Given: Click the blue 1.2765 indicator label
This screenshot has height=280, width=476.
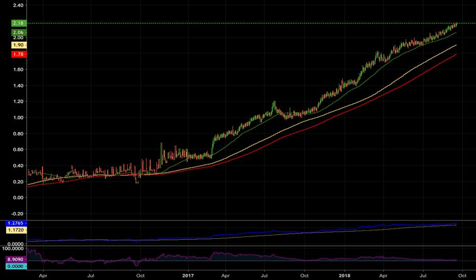Looking at the screenshot, I should [x=16, y=223].
